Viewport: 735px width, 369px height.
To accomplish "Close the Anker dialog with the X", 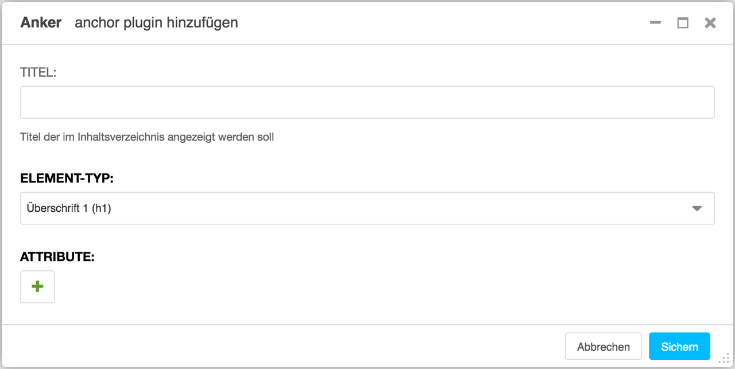I will point(710,23).
